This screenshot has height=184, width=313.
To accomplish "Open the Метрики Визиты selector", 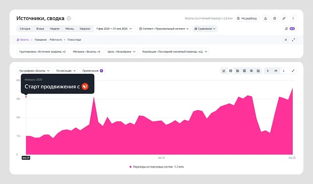I will tap(86, 52).
